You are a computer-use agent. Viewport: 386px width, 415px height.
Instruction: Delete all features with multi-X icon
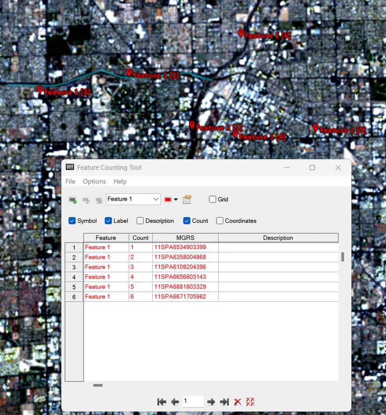(250, 401)
